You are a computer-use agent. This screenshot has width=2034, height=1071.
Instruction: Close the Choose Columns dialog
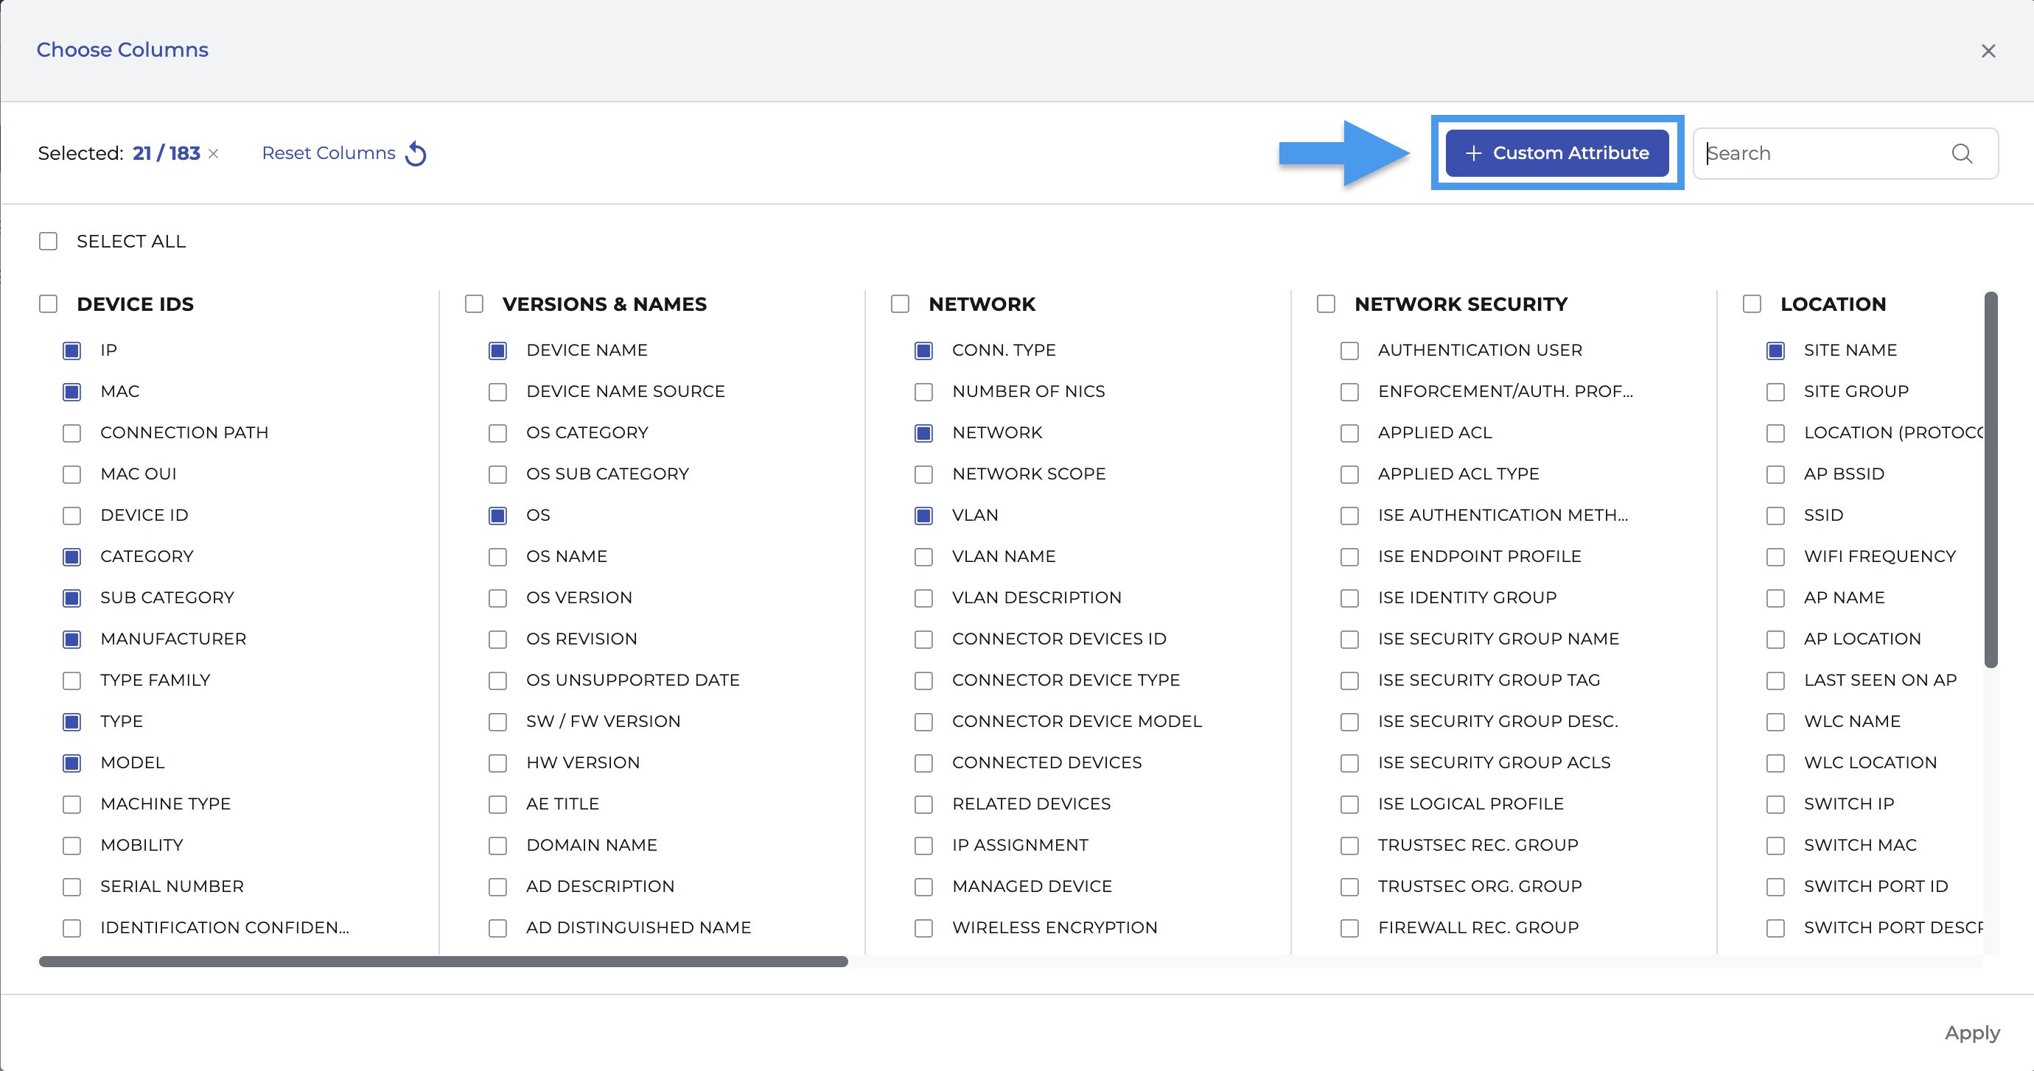pos(1989,50)
